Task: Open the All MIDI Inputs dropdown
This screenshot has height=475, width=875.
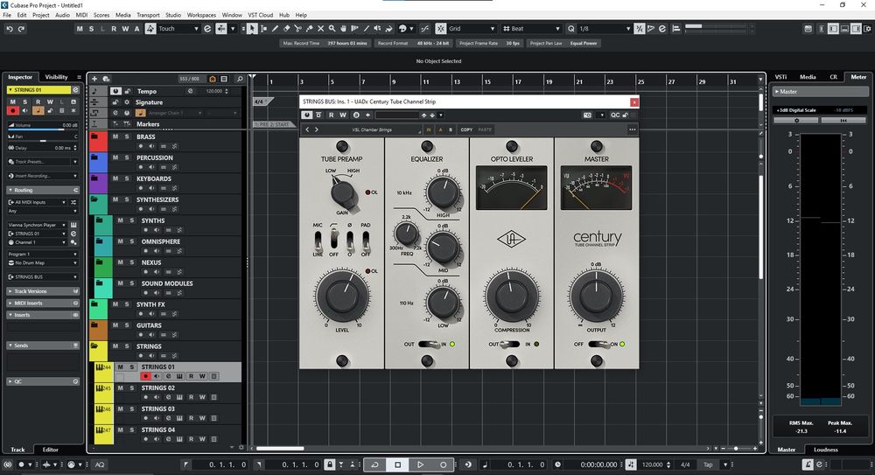Action: [x=38, y=202]
